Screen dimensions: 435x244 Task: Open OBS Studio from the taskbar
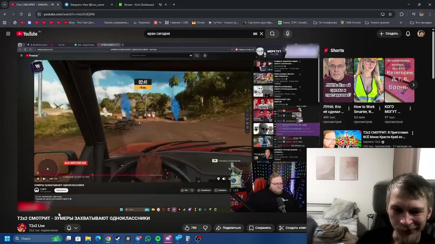[198, 239]
